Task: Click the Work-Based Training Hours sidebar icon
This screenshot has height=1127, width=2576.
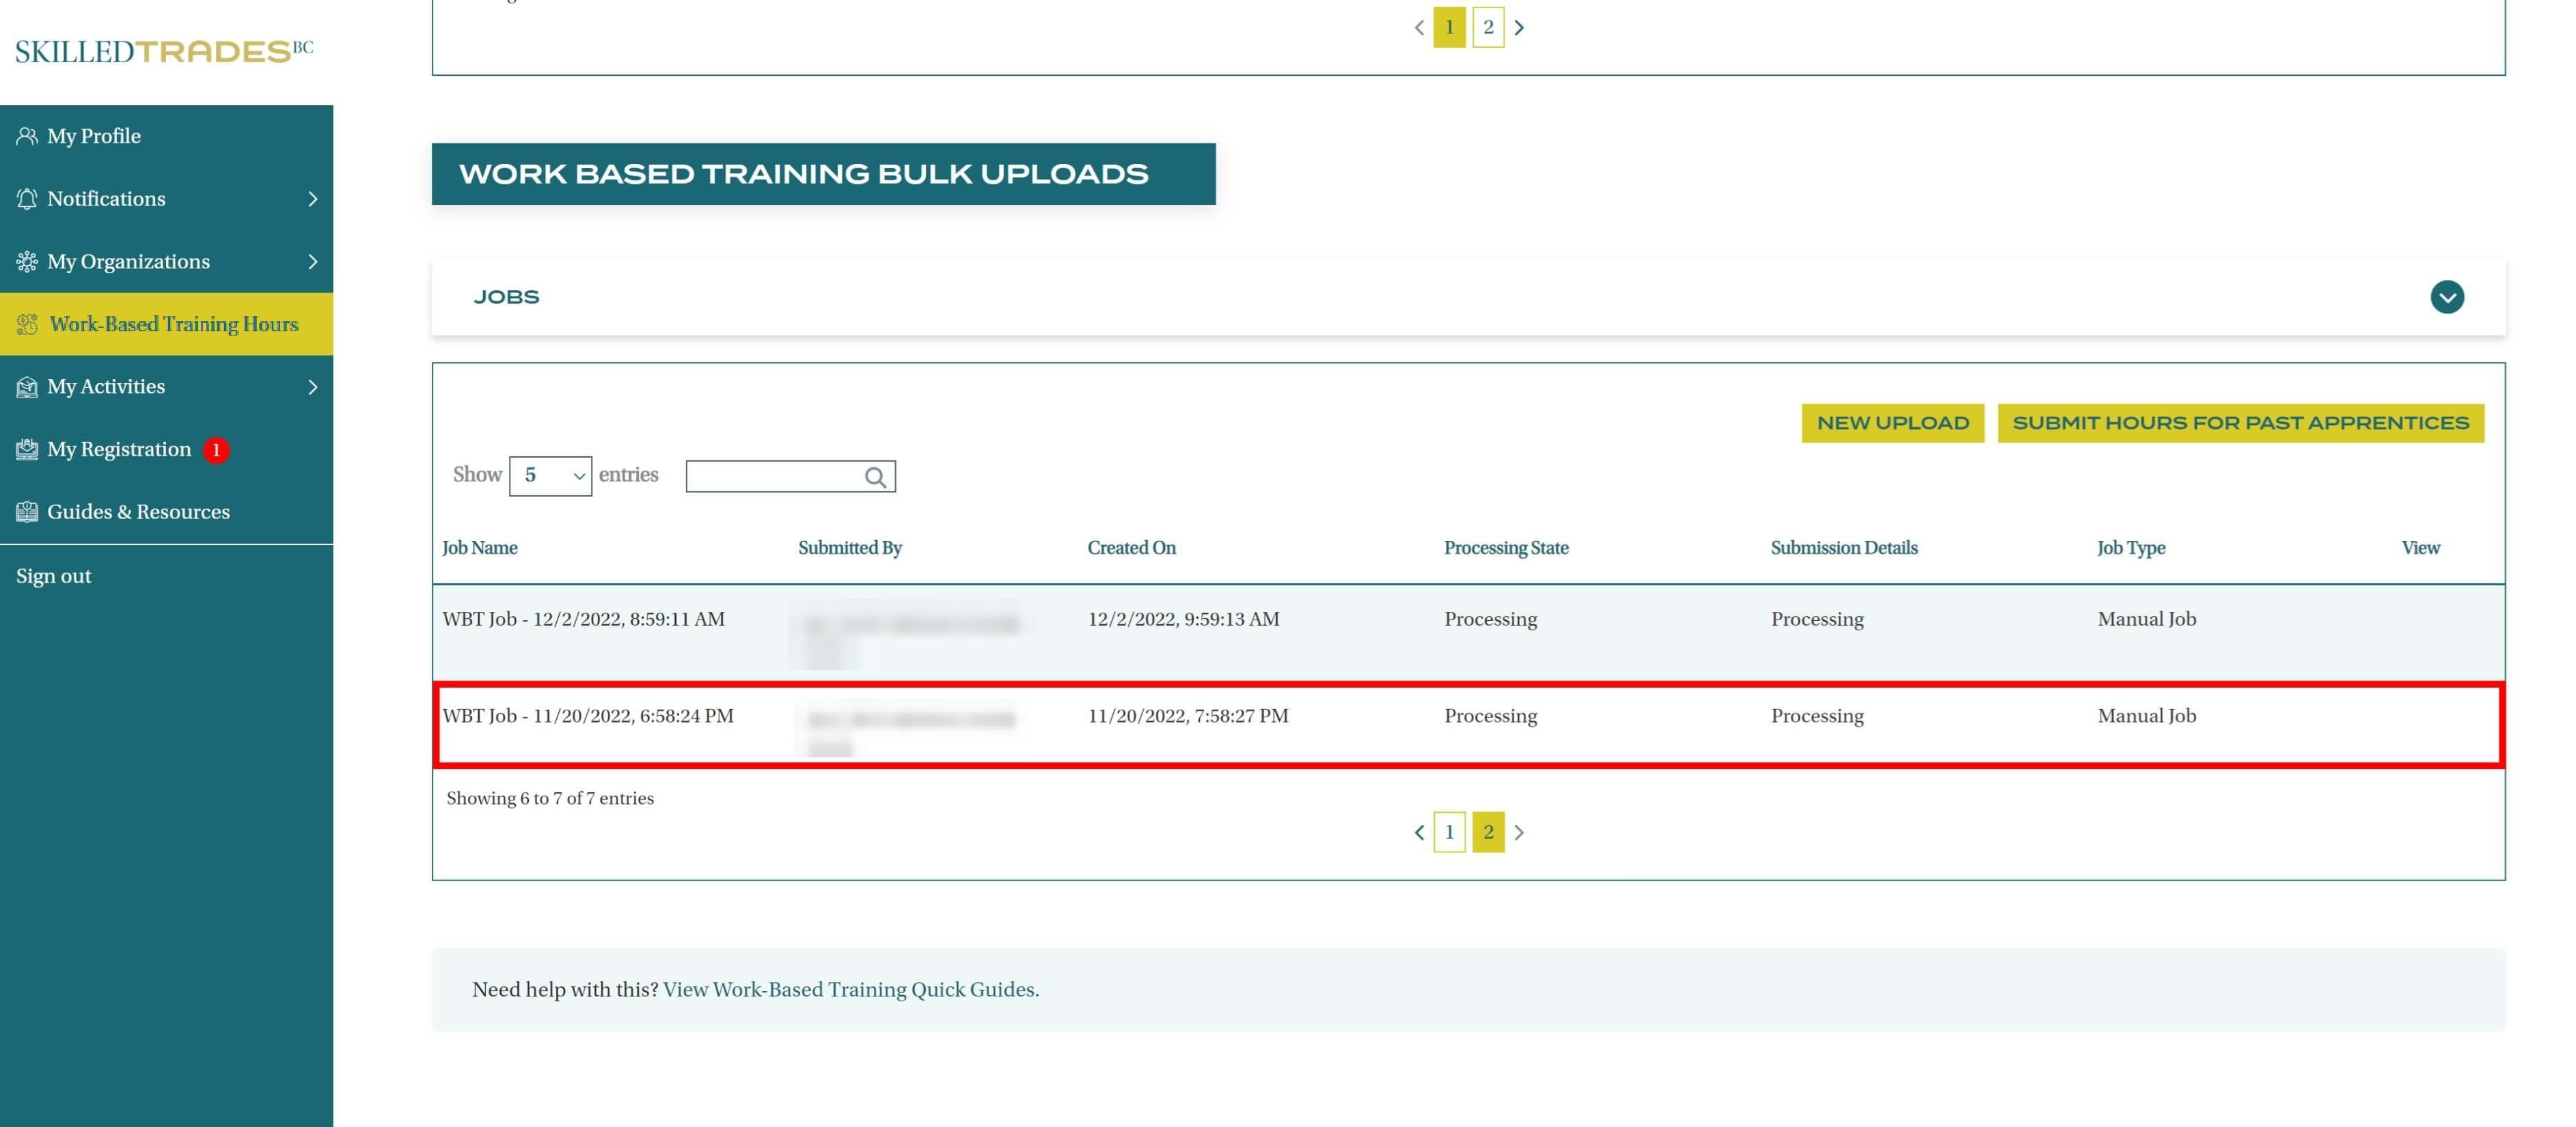Action: tap(27, 324)
